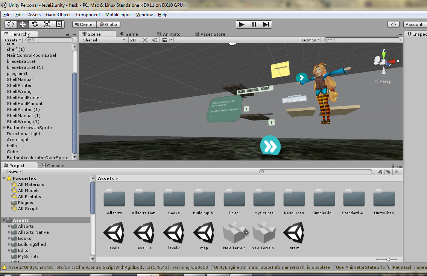Toggle Persp projection label
The image size is (427, 276).
383,81
